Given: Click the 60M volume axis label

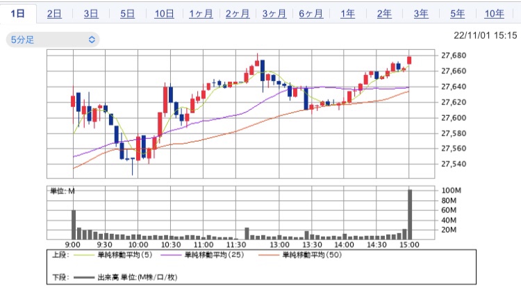Looking at the screenshot, I should [x=449, y=210].
